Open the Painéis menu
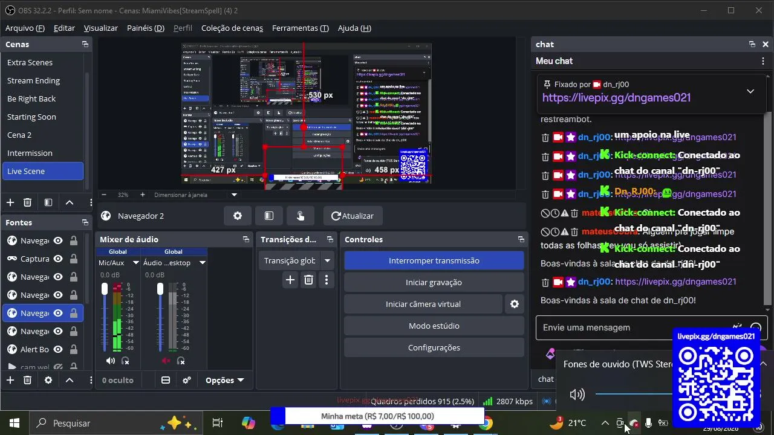 pos(146,28)
